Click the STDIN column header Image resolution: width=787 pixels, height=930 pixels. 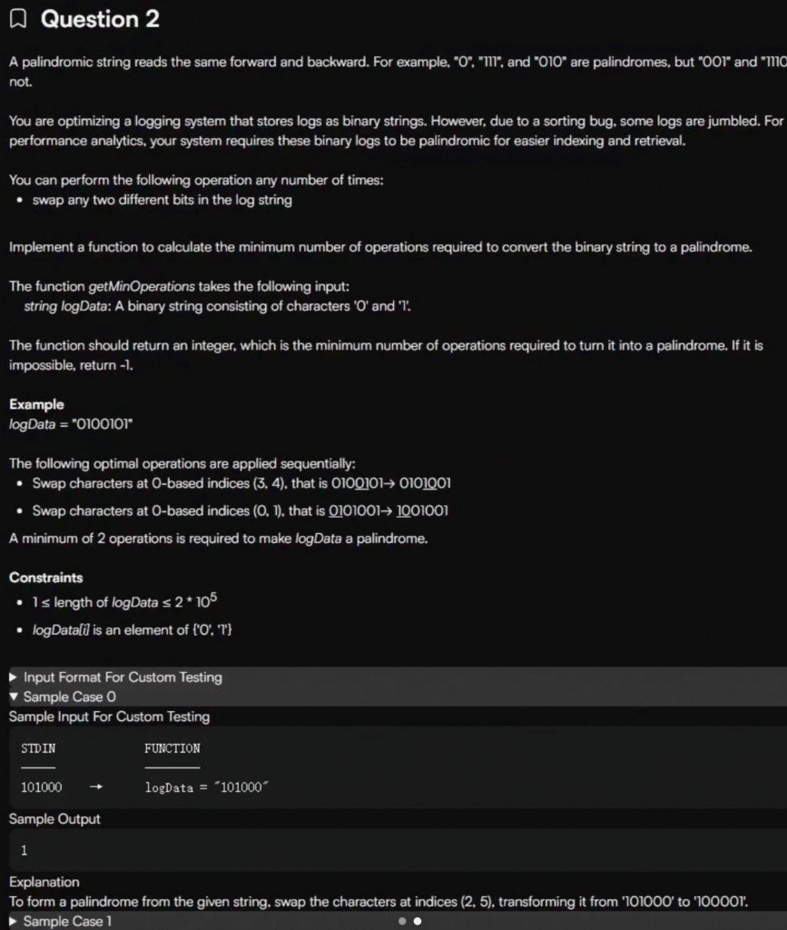click(x=37, y=748)
